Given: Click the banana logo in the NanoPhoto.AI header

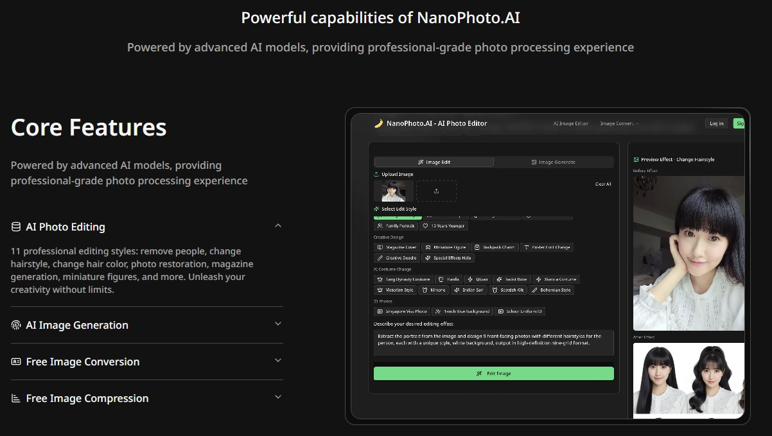Looking at the screenshot, I should [379, 123].
